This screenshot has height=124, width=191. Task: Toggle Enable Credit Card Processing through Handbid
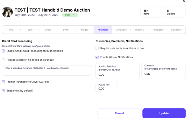pos(4,51)
